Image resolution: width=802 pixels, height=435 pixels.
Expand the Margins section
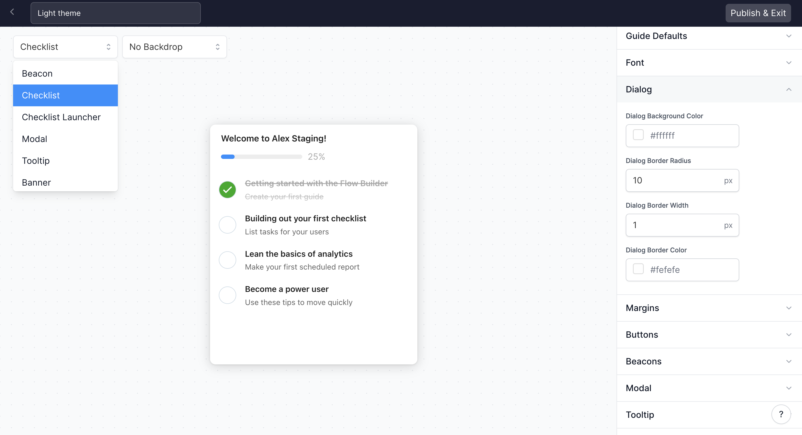(x=709, y=308)
